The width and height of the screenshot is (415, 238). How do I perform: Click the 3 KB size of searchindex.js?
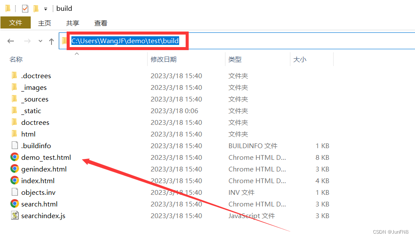click(322, 216)
